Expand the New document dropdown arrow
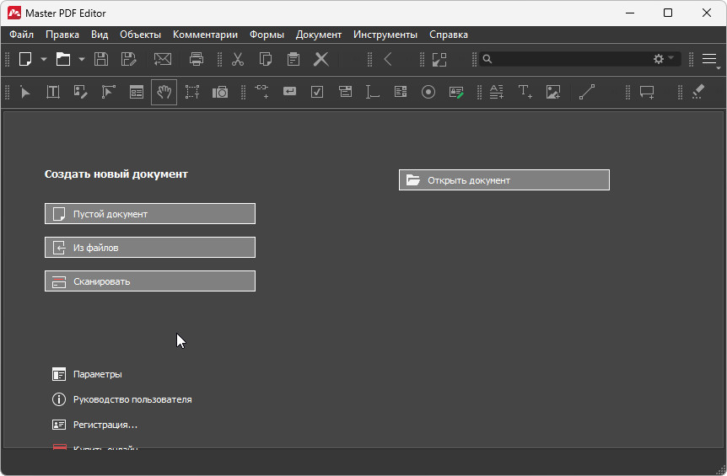The image size is (727, 476). click(44, 59)
